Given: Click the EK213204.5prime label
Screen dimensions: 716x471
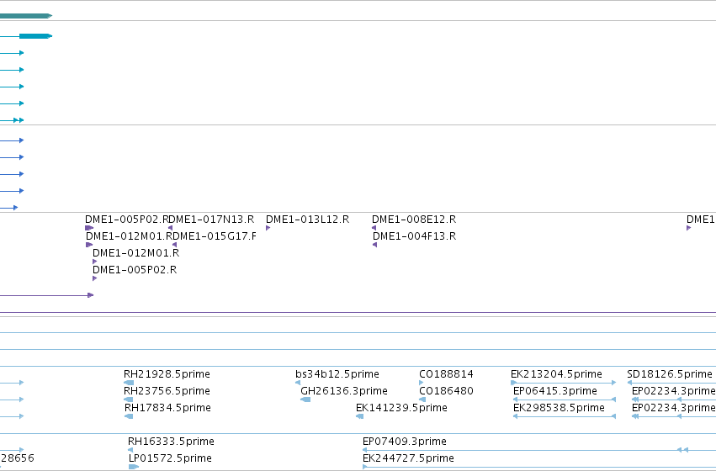Looking at the screenshot, I should pyautogui.click(x=556, y=374).
